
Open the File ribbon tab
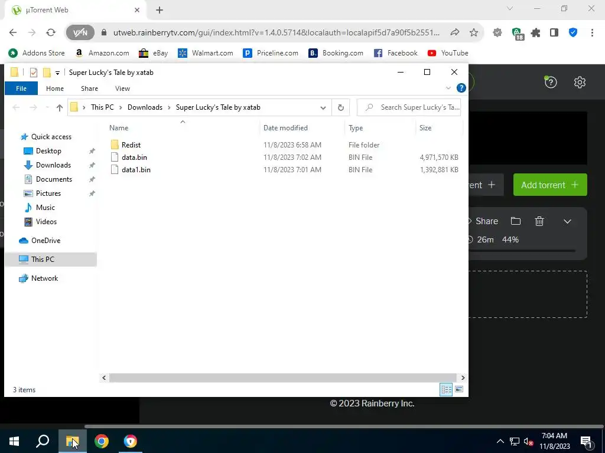[x=21, y=88]
